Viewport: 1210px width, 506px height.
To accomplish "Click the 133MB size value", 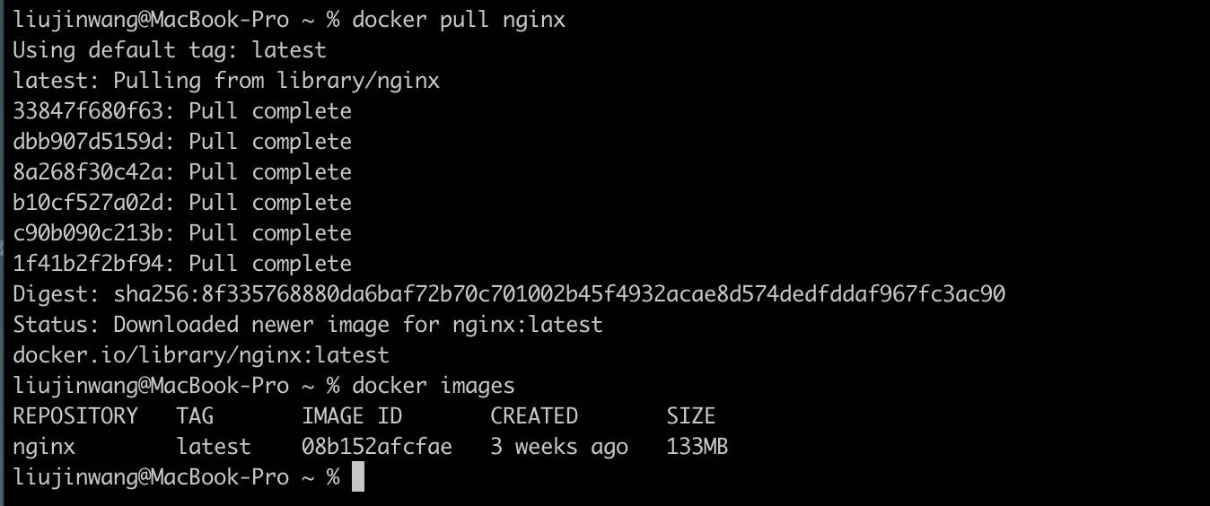I will (697, 446).
